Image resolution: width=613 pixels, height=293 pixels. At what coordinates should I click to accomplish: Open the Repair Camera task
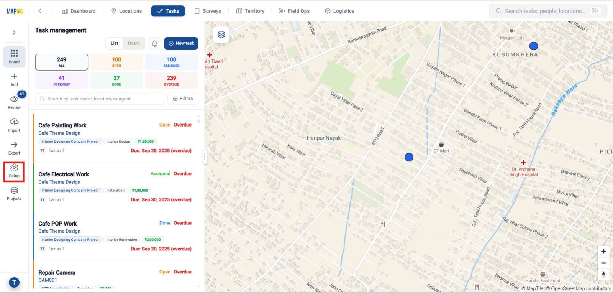pos(57,273)
